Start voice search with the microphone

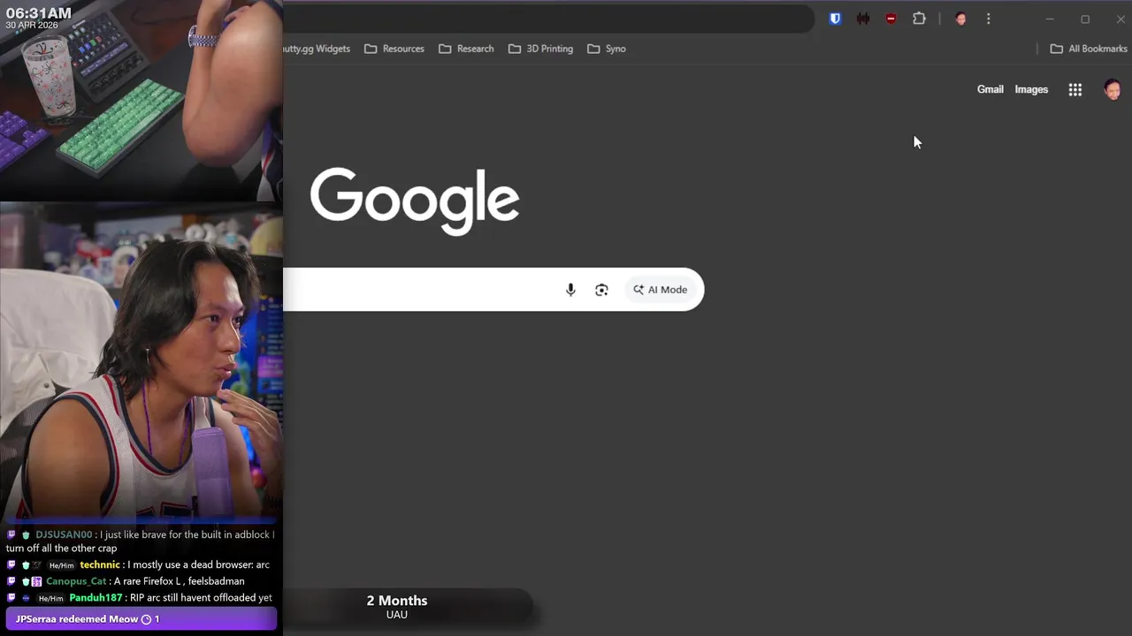570,290
